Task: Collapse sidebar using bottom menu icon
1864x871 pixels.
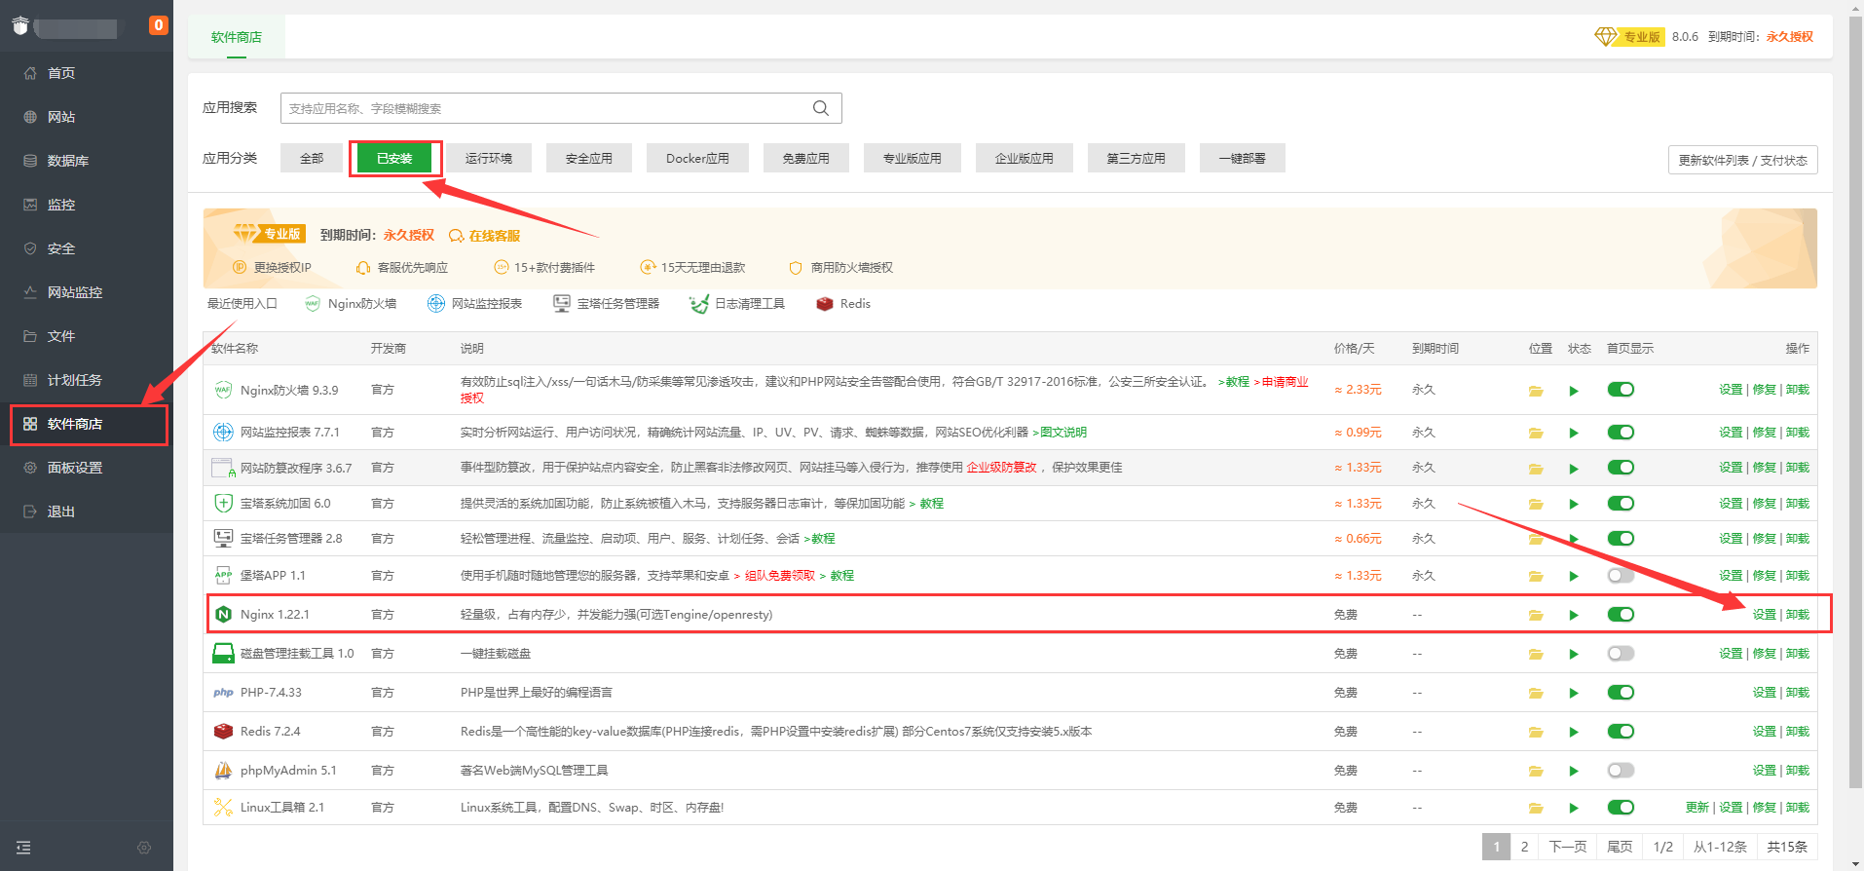Action: (x=24, y=848)
